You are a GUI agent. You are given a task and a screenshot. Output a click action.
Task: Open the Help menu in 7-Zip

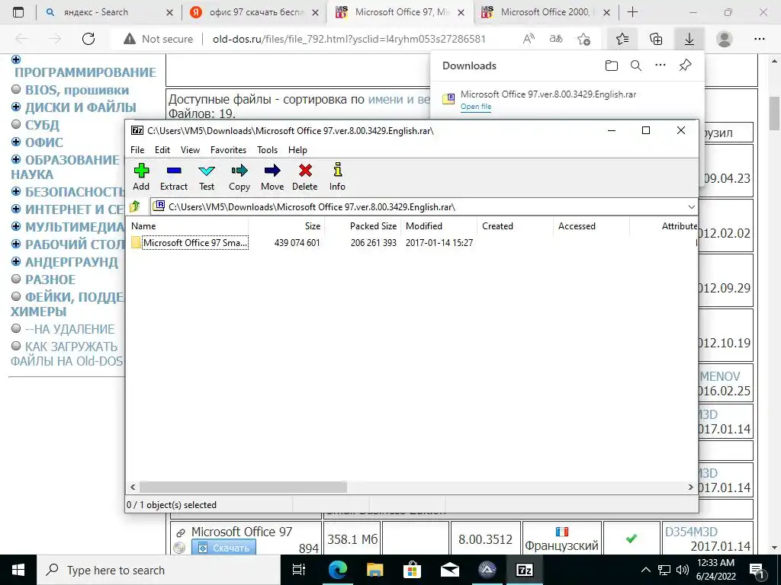pos(297,150)
